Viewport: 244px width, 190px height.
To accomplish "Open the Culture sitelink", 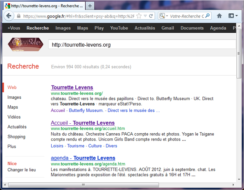I will pos(95,146).
